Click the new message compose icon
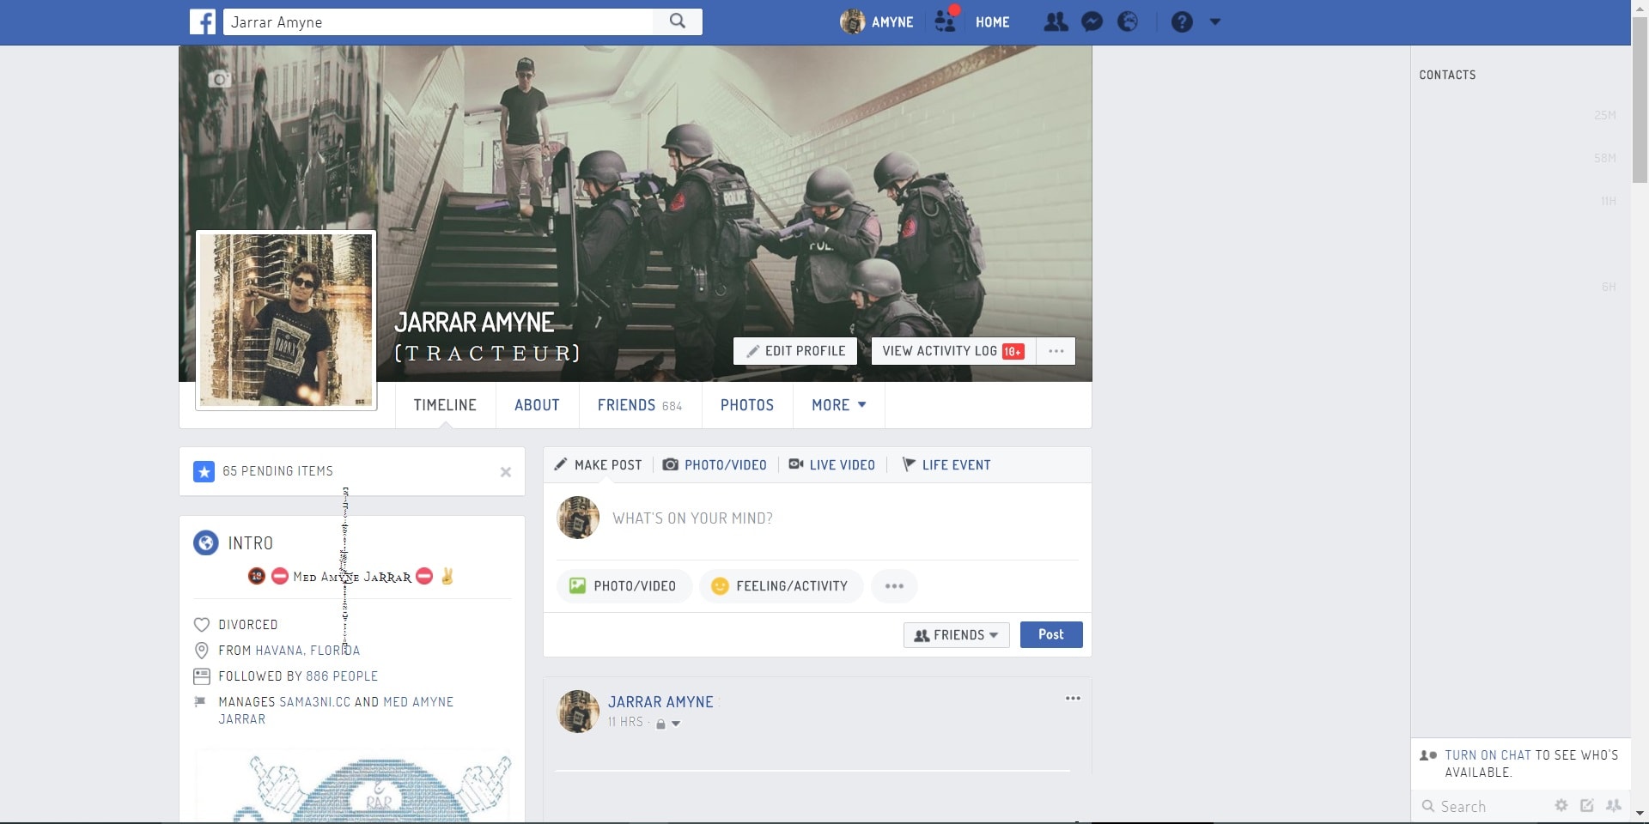The width and height of the screenshot is (1649, 824). 1587,805
